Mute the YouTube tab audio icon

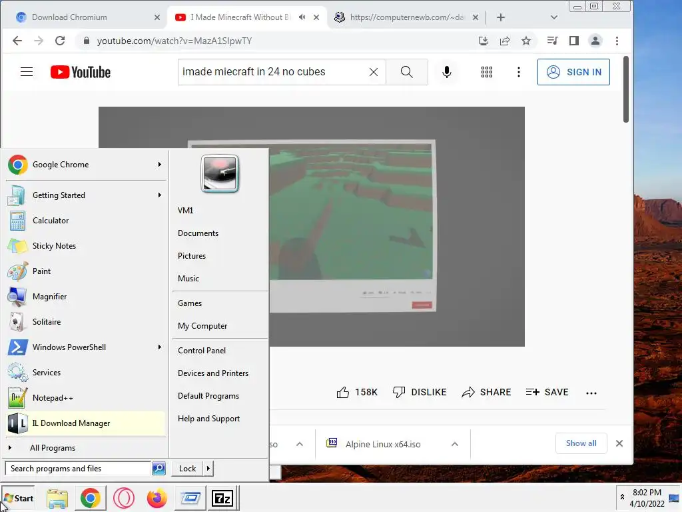tap(302, 17)
